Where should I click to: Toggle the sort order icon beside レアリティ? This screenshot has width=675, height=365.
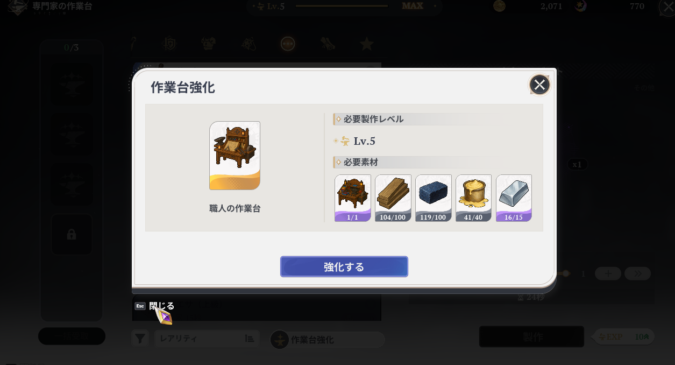[250, 339]
